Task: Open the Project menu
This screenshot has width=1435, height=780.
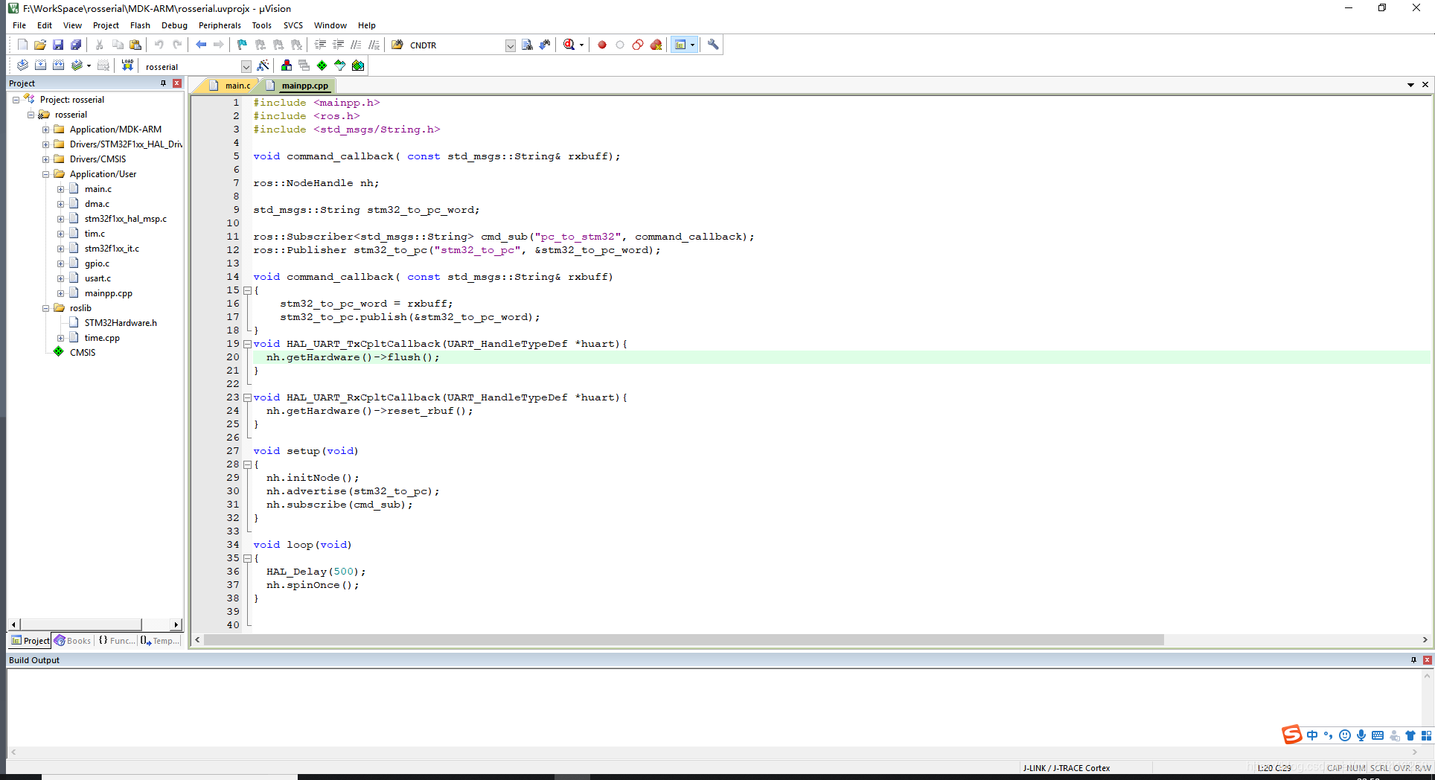Action: tap(106, 25)
